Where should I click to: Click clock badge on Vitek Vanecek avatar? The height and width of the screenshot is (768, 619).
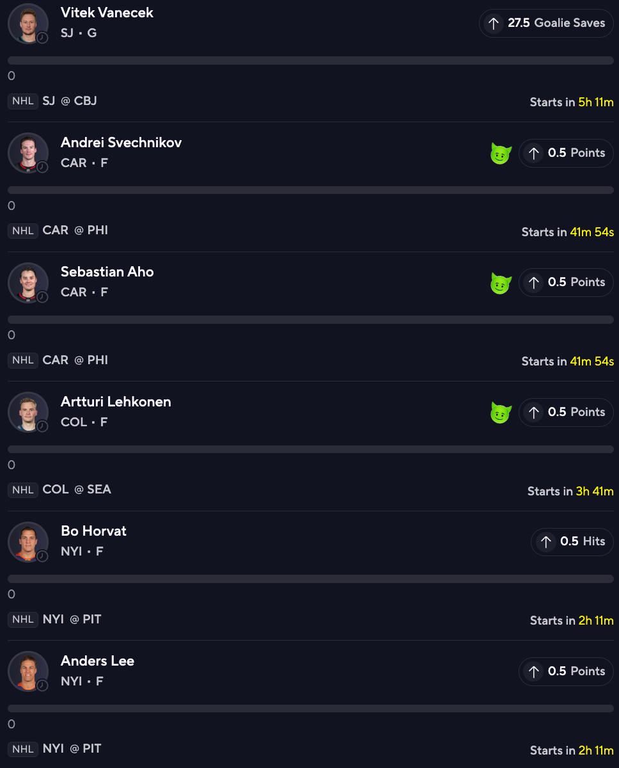point(42,38)
